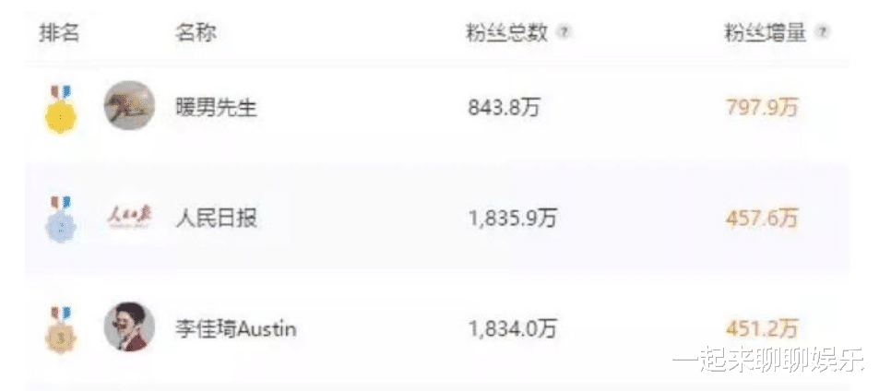The width and height of the screenshot is (879, 391).
Task: Open the 李佳琦Austin account name
Action: pos(235,328)
